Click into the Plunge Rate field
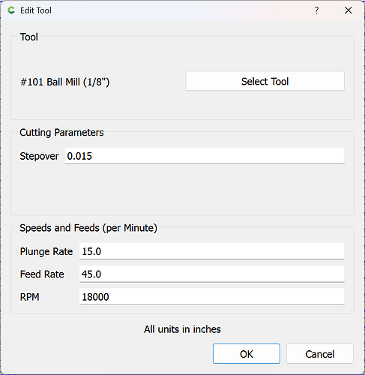Viewport: 365px width, 375px height. coord(212,251)
